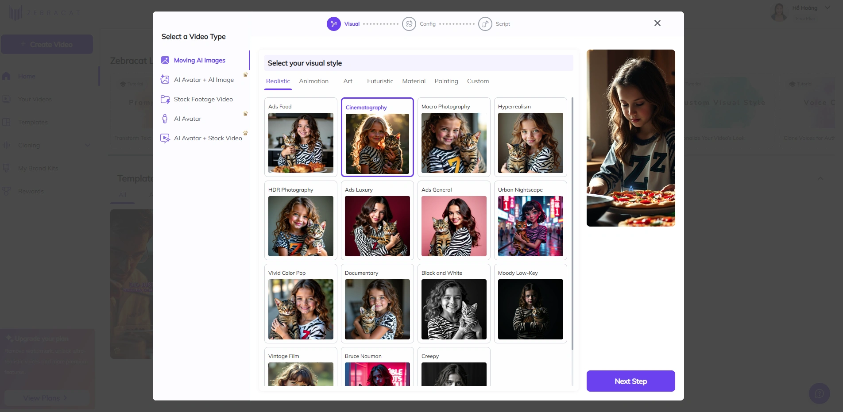Click the Home icon in sidebar

pyautogui.click(x=6, y=76)
